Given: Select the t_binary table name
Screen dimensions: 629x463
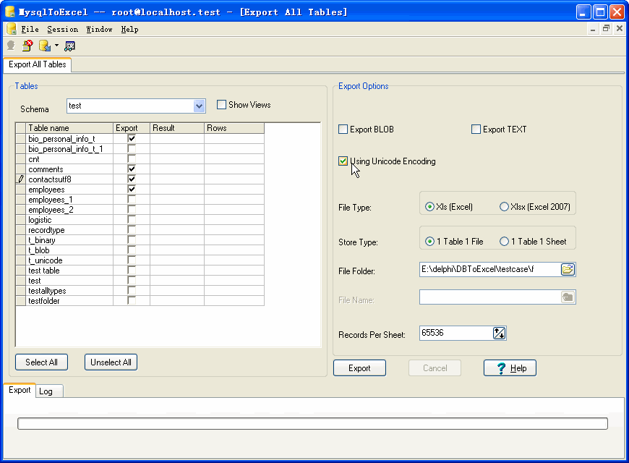Looking at the screenshot, I should point(42,240).
